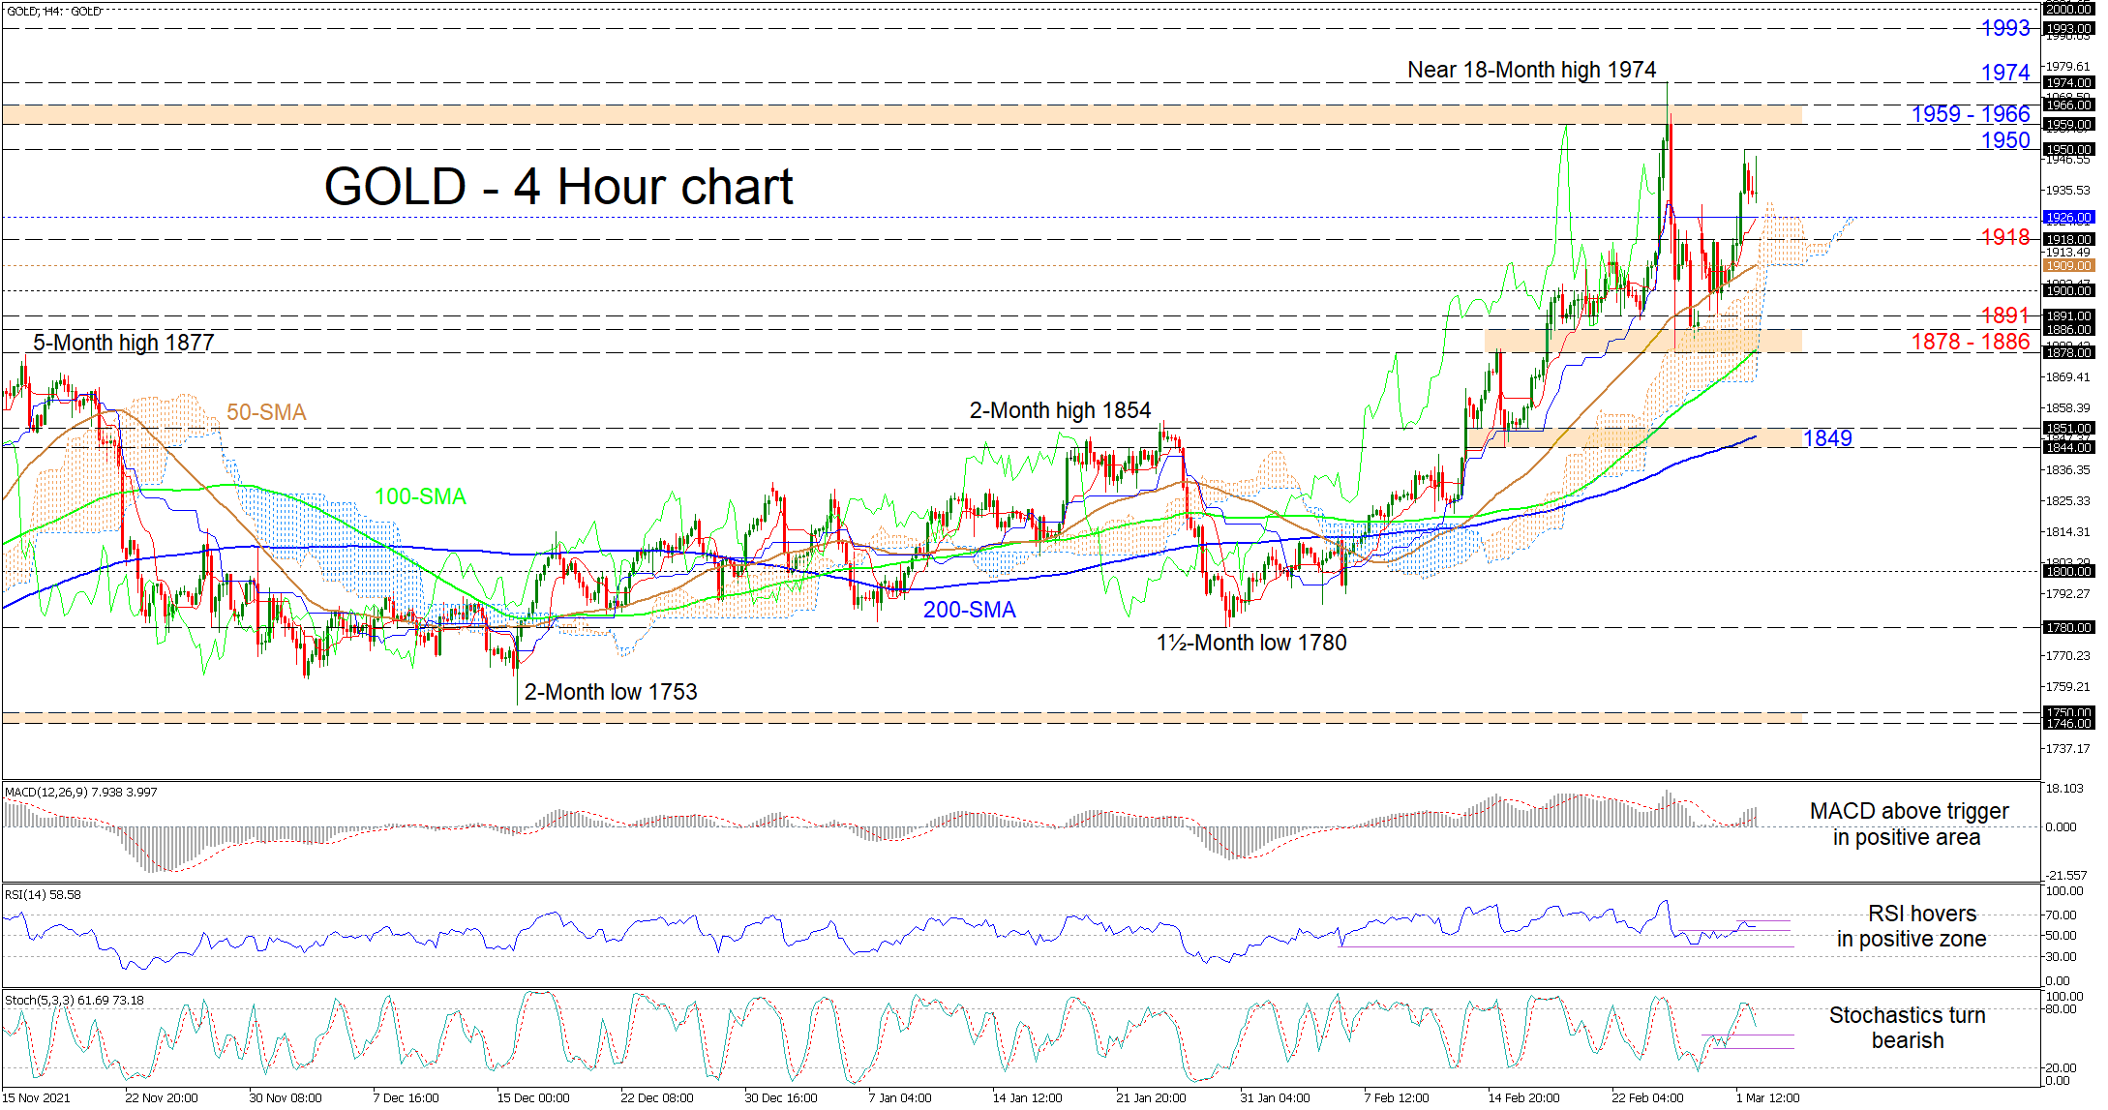2108x1110 pixels.
Task: Click the 2-Month high 1854 annotation
Action: click(1060, 410)
